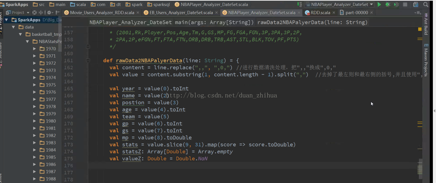
Task: Click main breadcrumb folder
Action: coord(57,5)
